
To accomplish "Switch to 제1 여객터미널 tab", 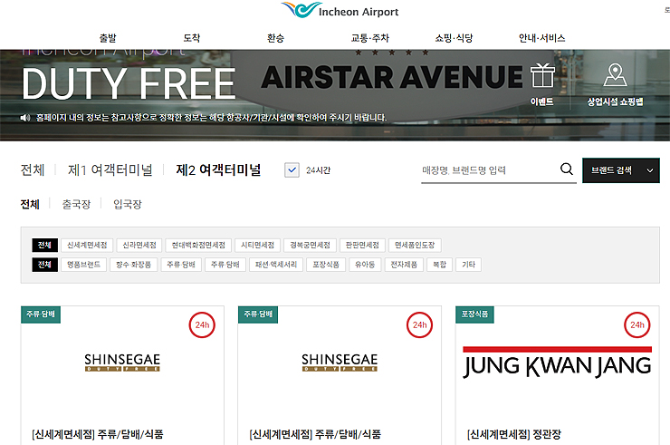I will click(x=110, y=169).
